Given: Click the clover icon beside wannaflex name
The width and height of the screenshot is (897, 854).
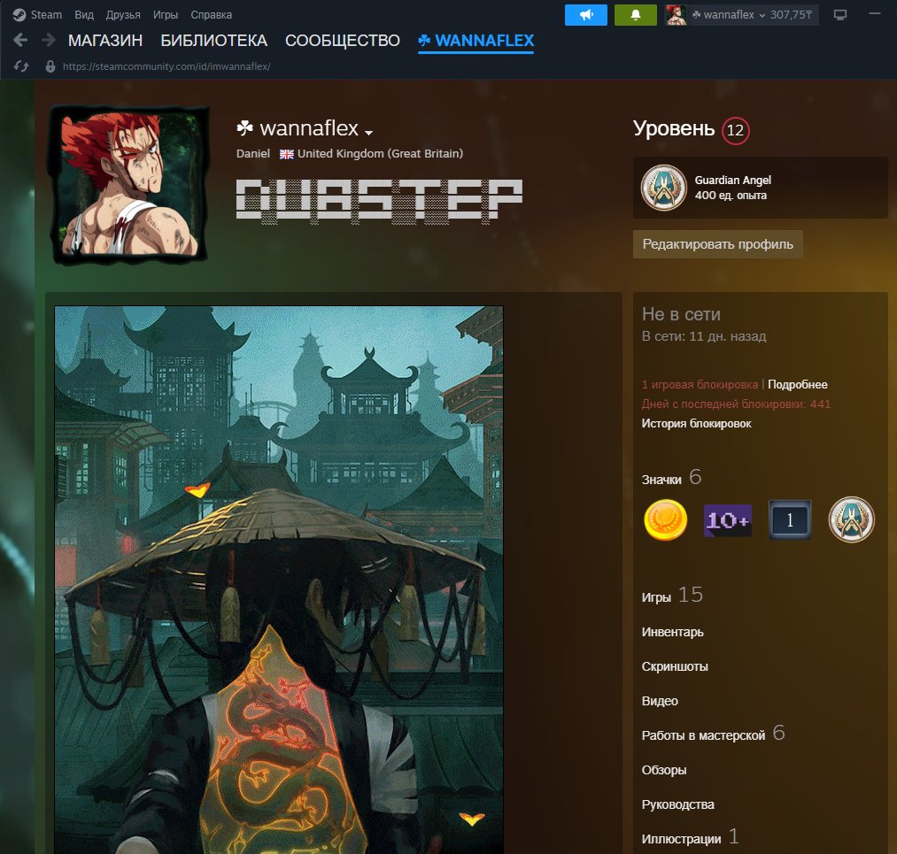Looking at the screenshot, I should pos(245,127).
